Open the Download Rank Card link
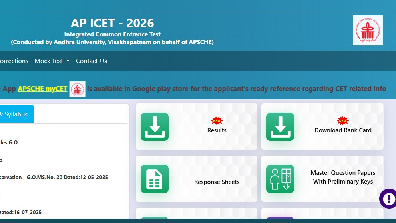396x223 pixels. 343,130
